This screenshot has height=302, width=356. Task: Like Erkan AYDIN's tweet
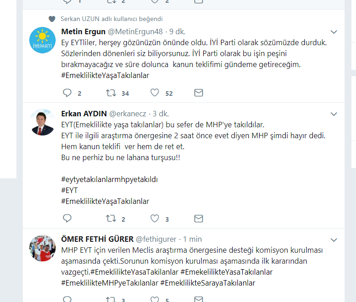click(x=155, y=219)
